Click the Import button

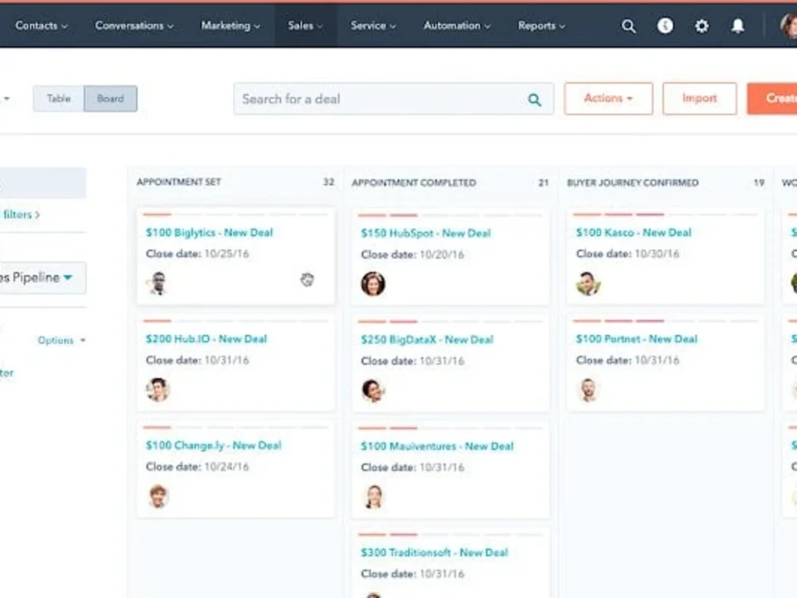[x=699, y=98]
